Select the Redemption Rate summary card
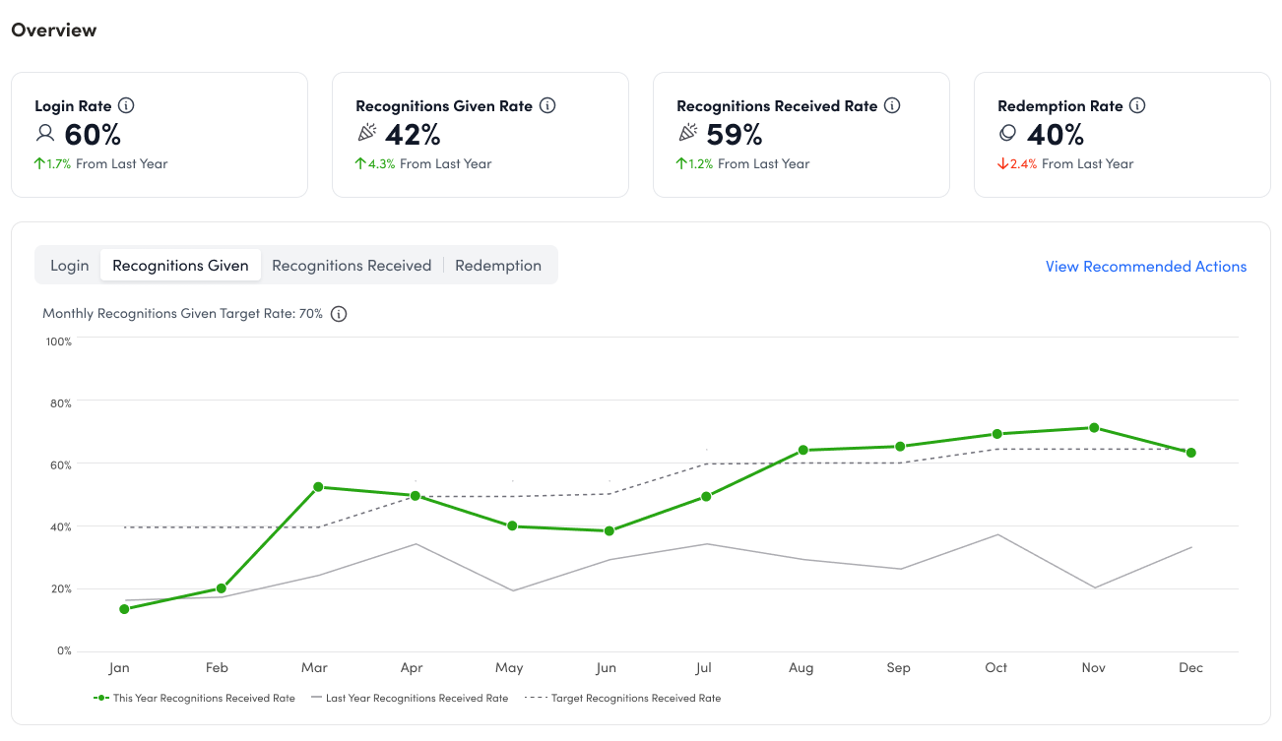 pos(1122,135)
